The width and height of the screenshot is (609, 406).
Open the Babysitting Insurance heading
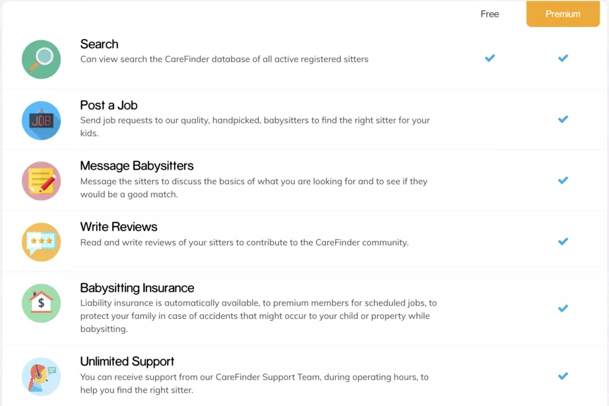137,288
